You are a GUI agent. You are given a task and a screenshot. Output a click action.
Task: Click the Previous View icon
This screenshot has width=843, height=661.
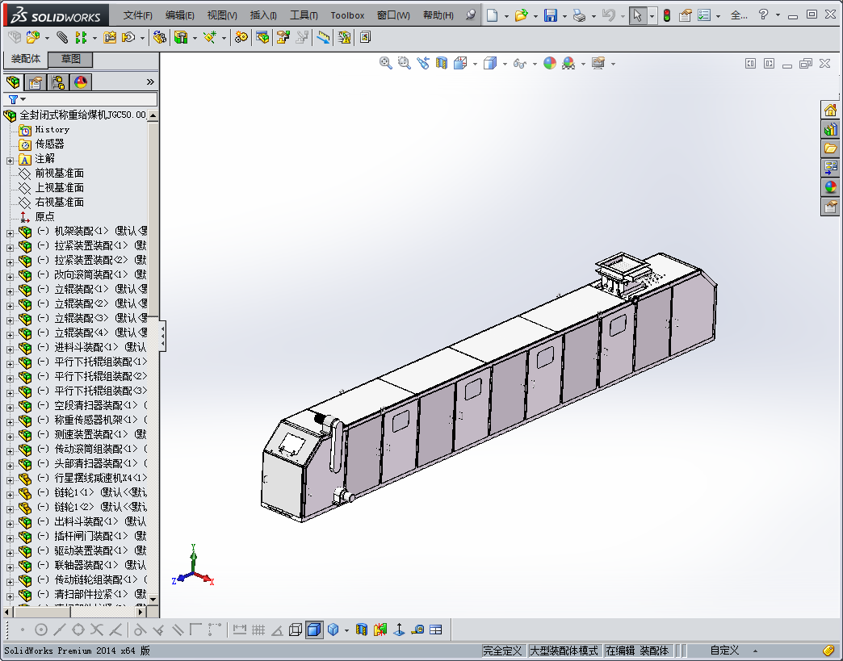(x=423, y=63)
